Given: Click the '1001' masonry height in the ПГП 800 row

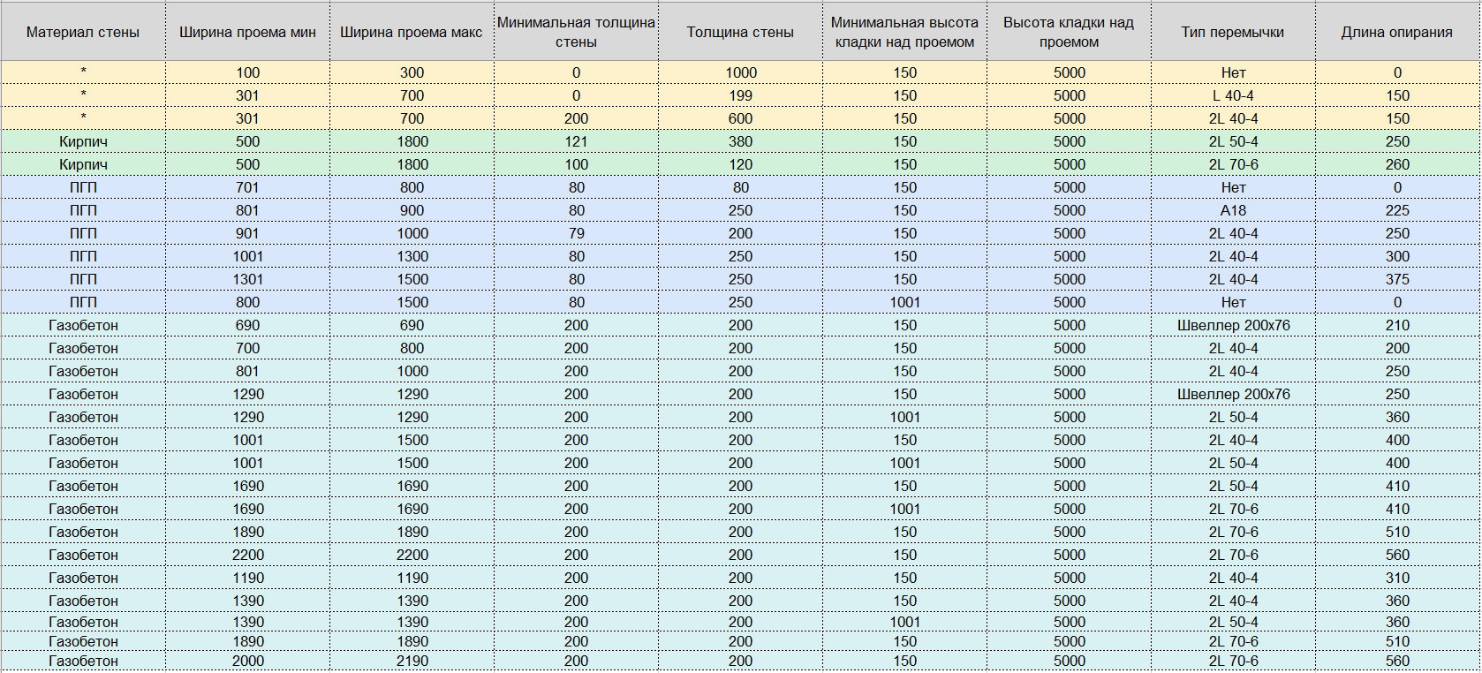Looking at the screenshot, I should click(x=904, y=302).
